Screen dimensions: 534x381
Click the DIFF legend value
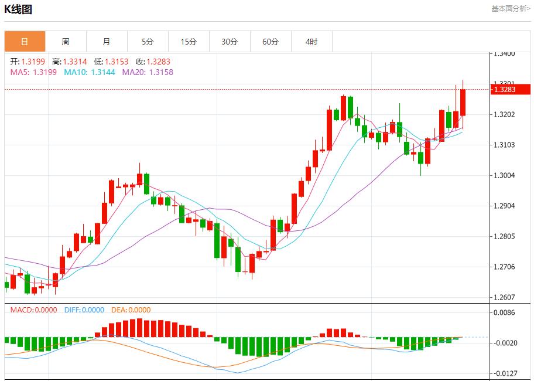[x=84, y=310]
